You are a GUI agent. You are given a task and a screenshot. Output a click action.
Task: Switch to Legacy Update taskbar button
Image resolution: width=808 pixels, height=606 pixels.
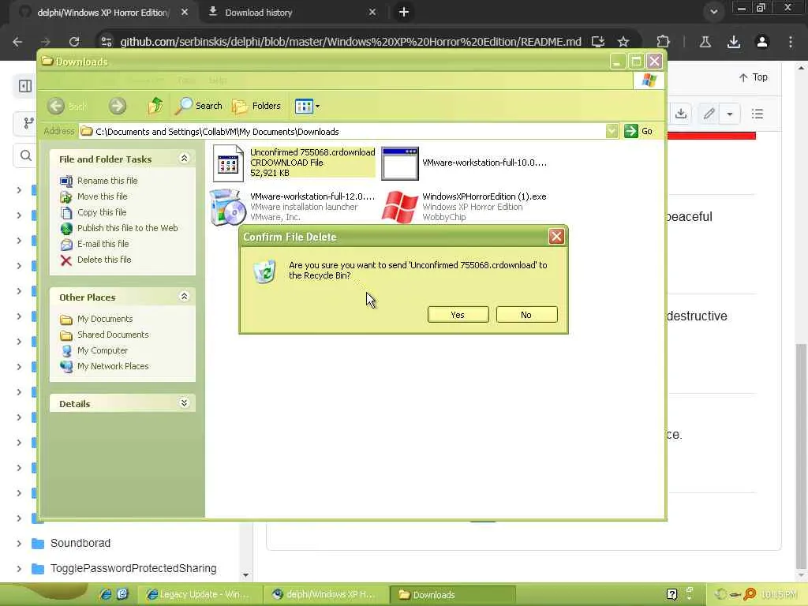coord(199,594)
